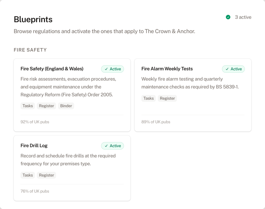Click Register tag on Fire Alarm Weekly Tests
Viewport: 265px width, 209px height.
click(x=167, y=98)
